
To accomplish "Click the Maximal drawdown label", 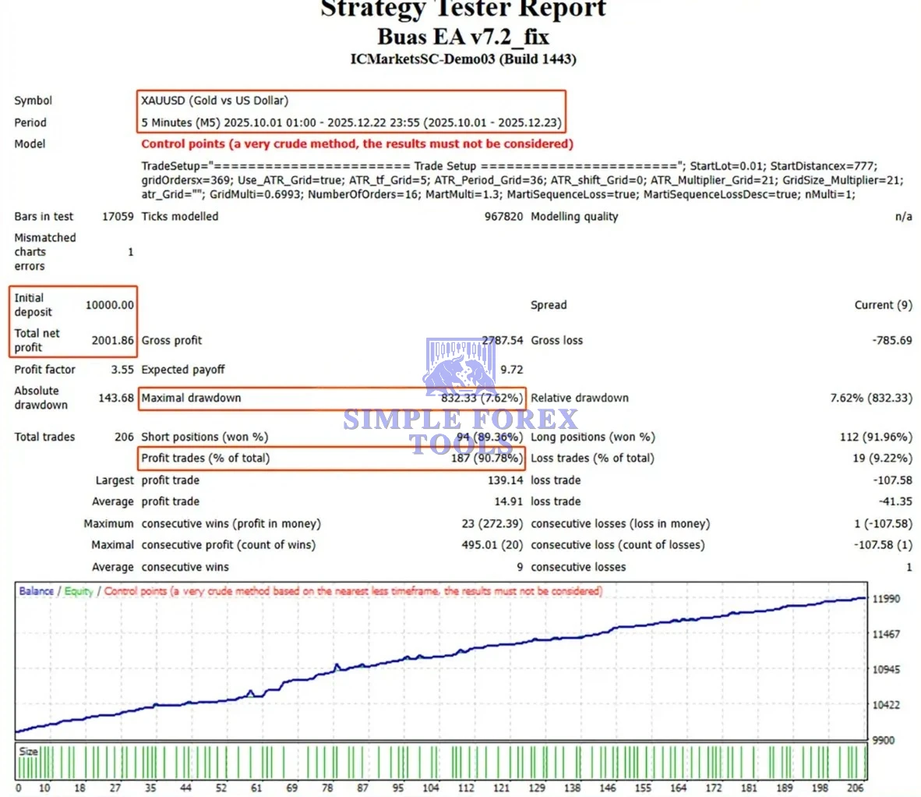I will (x=191, y=398).
